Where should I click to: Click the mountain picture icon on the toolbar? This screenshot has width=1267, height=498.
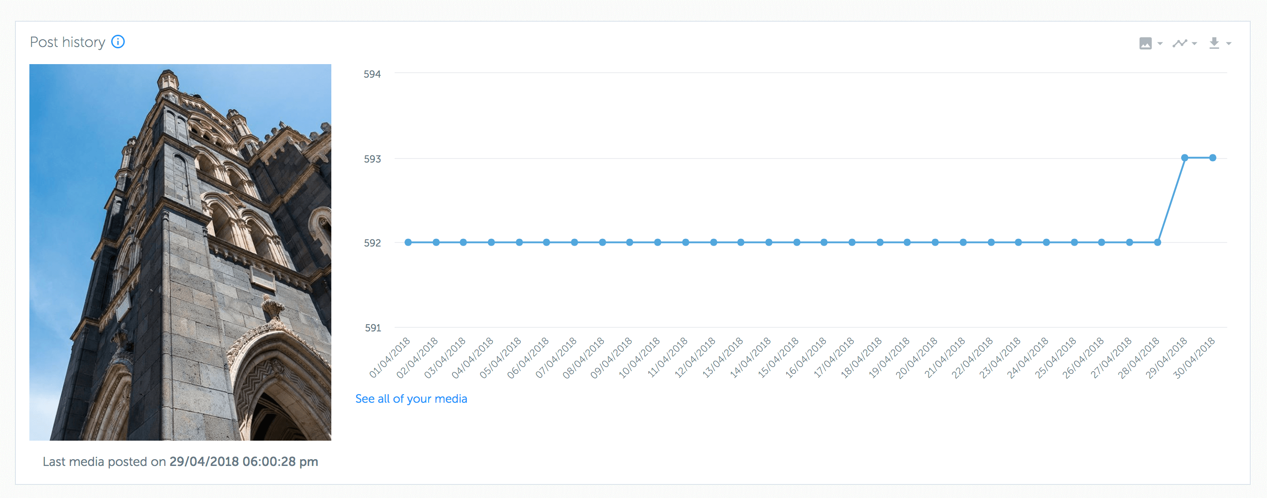1146,43
